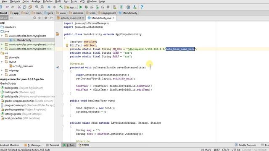The image size is (269, 151).
Task: Open the Run tool window
Action: 69,145
